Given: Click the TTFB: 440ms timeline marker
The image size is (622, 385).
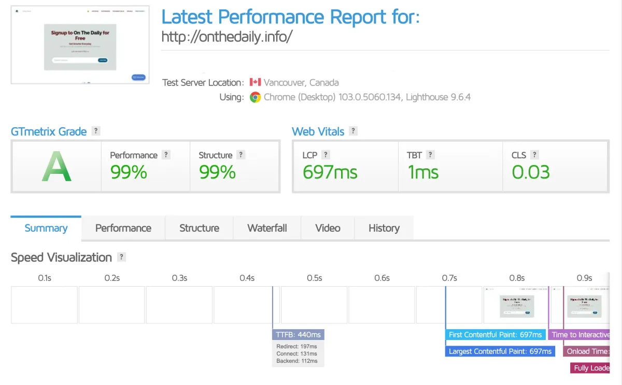Looking at the screenshot, I should 298,334.
